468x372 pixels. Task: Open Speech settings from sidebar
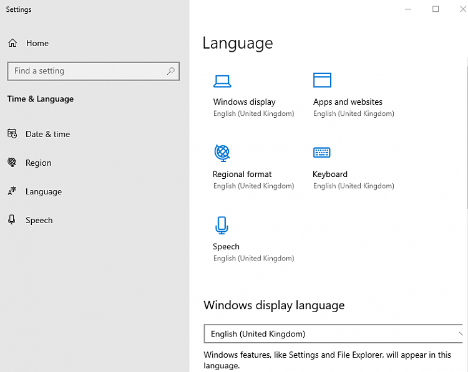tap(39, 221)
